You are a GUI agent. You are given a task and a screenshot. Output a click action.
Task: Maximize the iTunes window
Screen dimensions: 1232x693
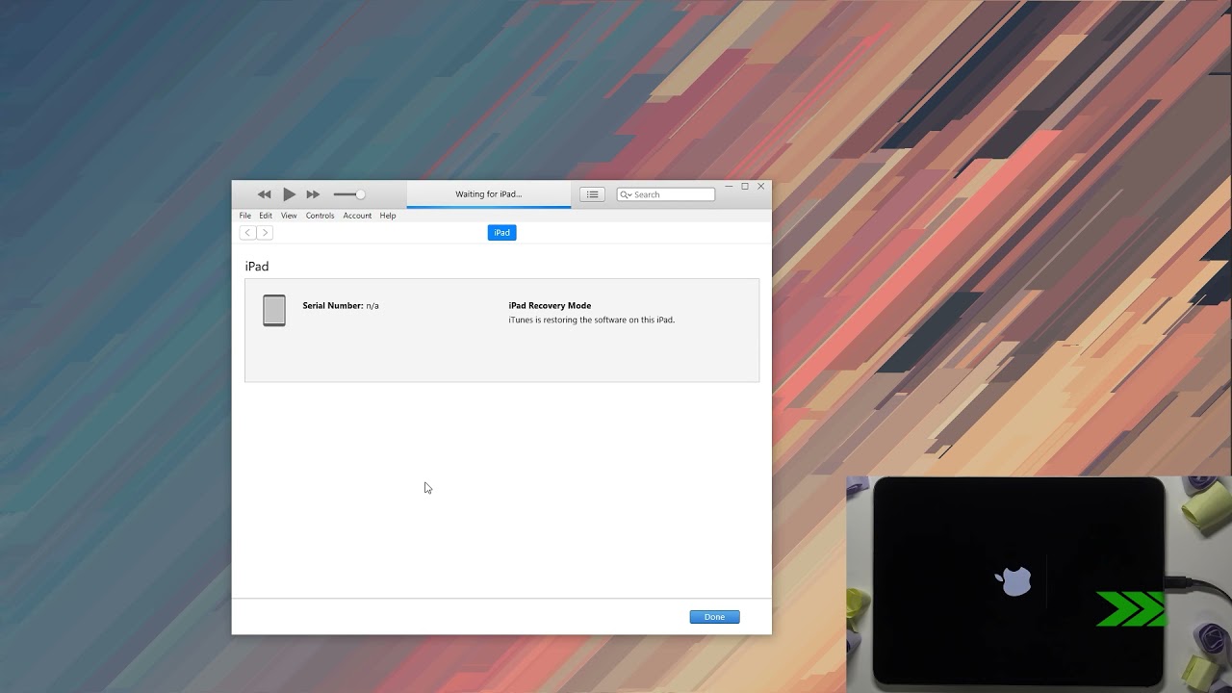tap(745, 186)
